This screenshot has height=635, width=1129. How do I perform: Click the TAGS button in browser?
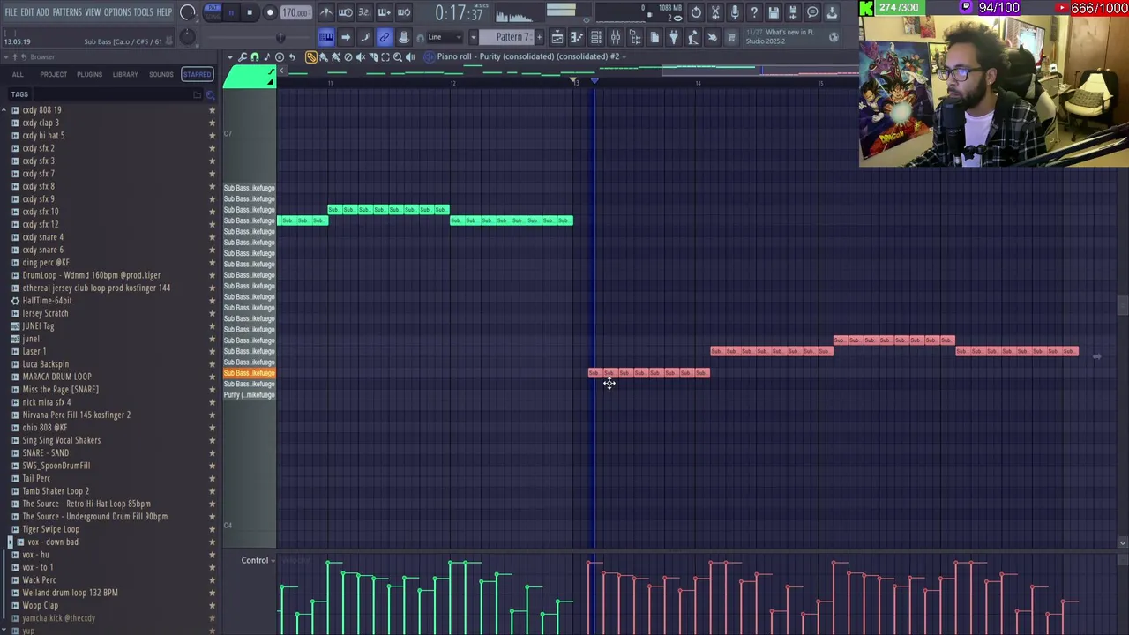coord(19,94)
